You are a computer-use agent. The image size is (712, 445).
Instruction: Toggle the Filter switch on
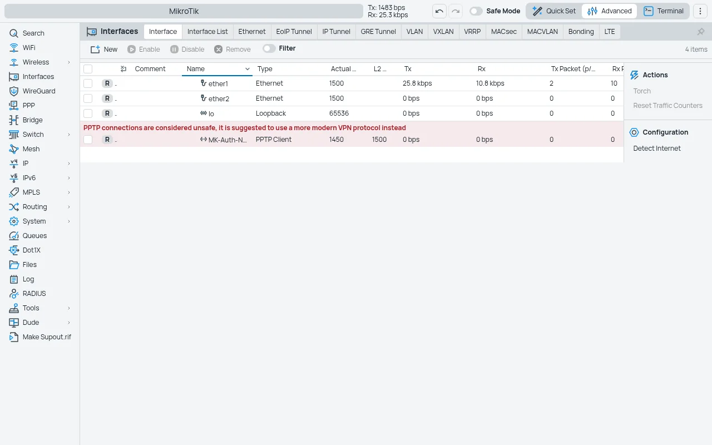click(x=269, y=48)
